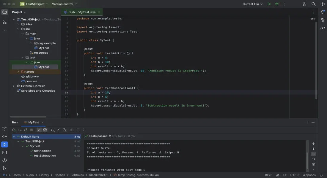327x178 pixels.
Task: Open Run panel options three-dot menu
Action: tap(307, 123)
